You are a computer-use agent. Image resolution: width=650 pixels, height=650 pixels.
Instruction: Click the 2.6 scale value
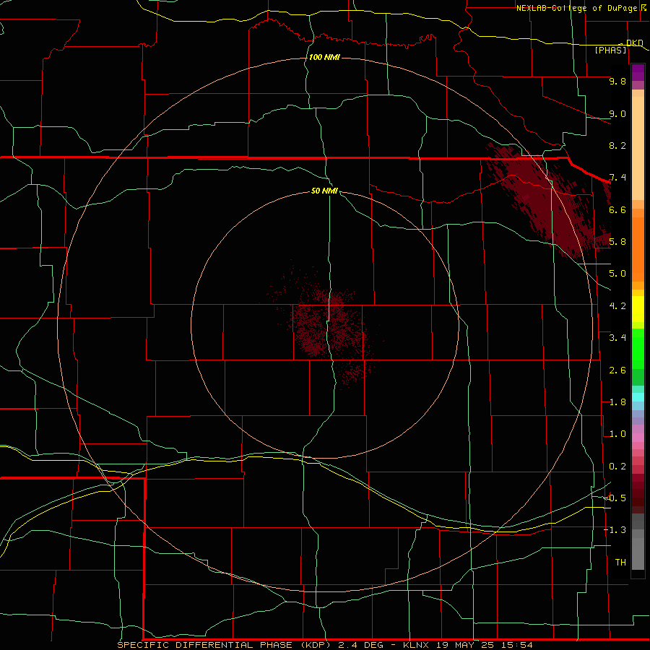pyautogui.click(x=617, y=370)
